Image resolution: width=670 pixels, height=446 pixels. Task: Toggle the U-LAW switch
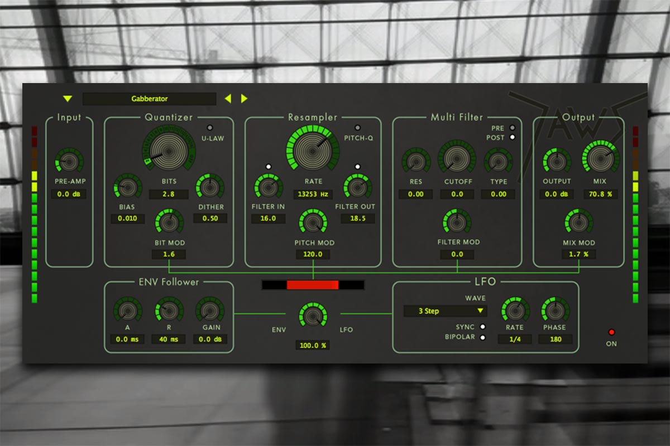(210, 127)
